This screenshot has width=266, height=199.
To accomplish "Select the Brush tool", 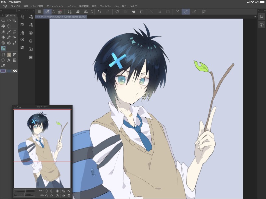I will [15, 43].
